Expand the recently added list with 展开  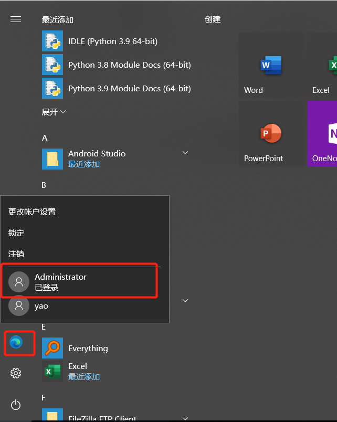pyautogui.click(x=54, y=112)
